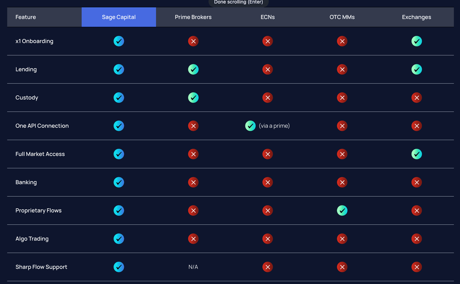Click ECNs cross in Full Market Access row

point(268,154)
